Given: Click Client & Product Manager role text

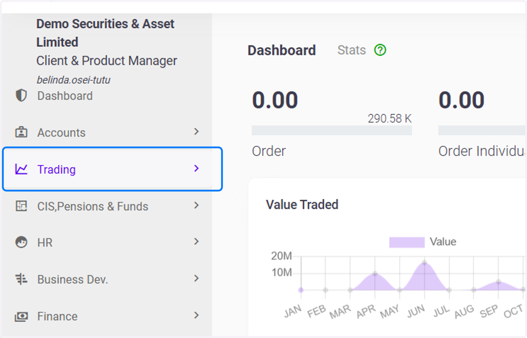Looking at the screenshot, I should (x=107, y=61).
